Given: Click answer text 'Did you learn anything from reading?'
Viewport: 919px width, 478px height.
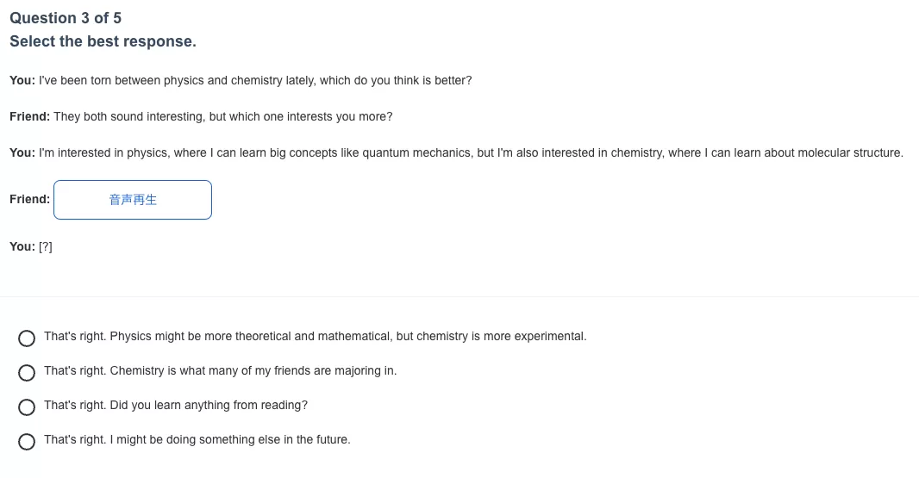Looking at the screenshot, I should tap(176, 406).
